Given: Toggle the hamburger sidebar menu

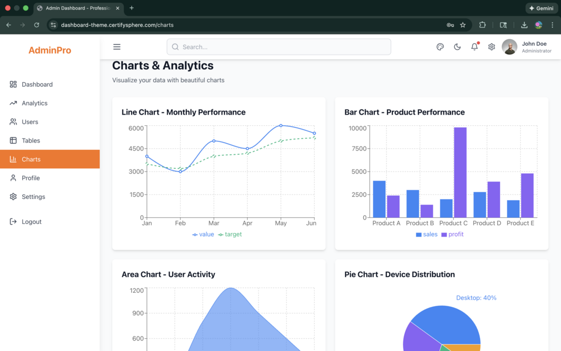Looking at the screenshot, I should [117, 47].
